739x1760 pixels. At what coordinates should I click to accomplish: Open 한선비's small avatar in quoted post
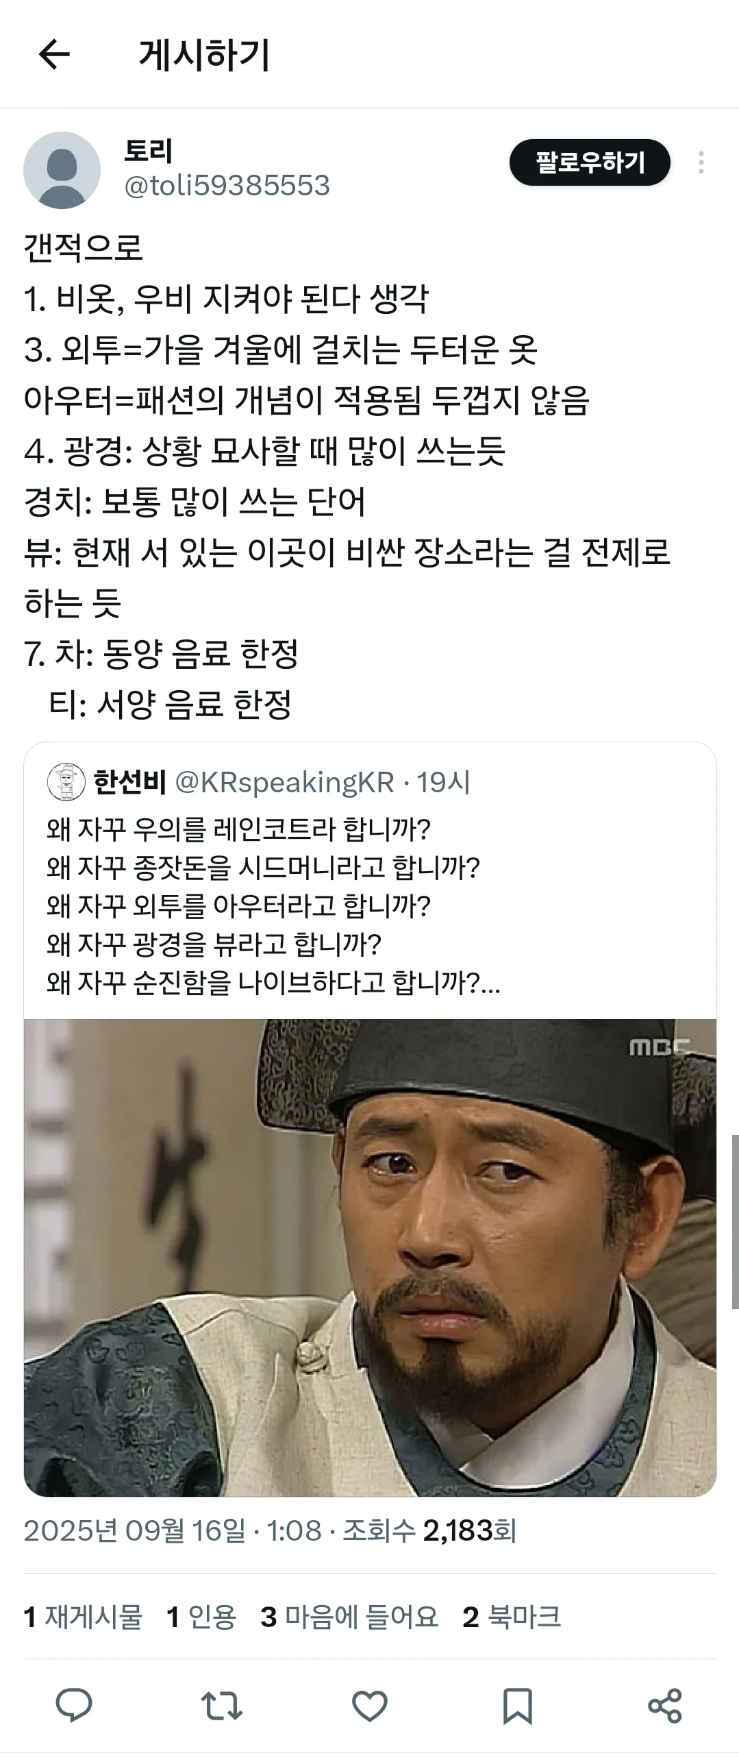(x=66, y=782)
